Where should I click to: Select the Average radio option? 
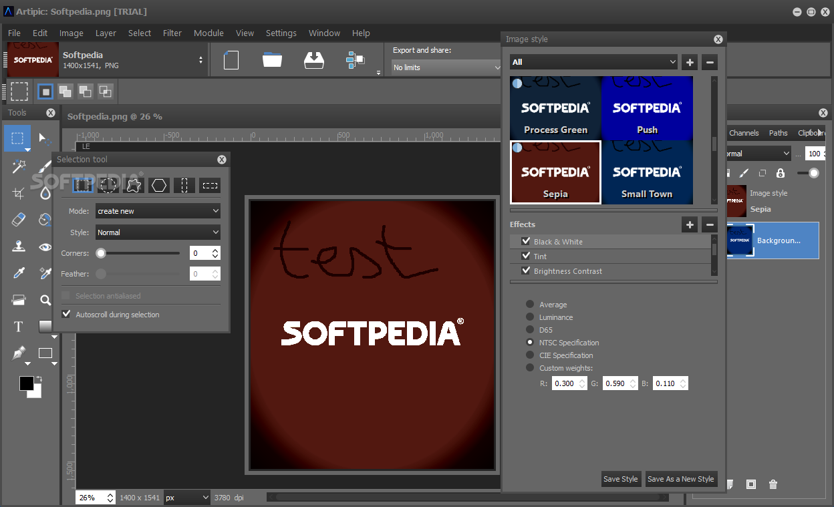click(x=530, y=304)
